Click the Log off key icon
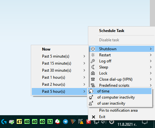Screen dimensions: 155x128 [93, 61]
